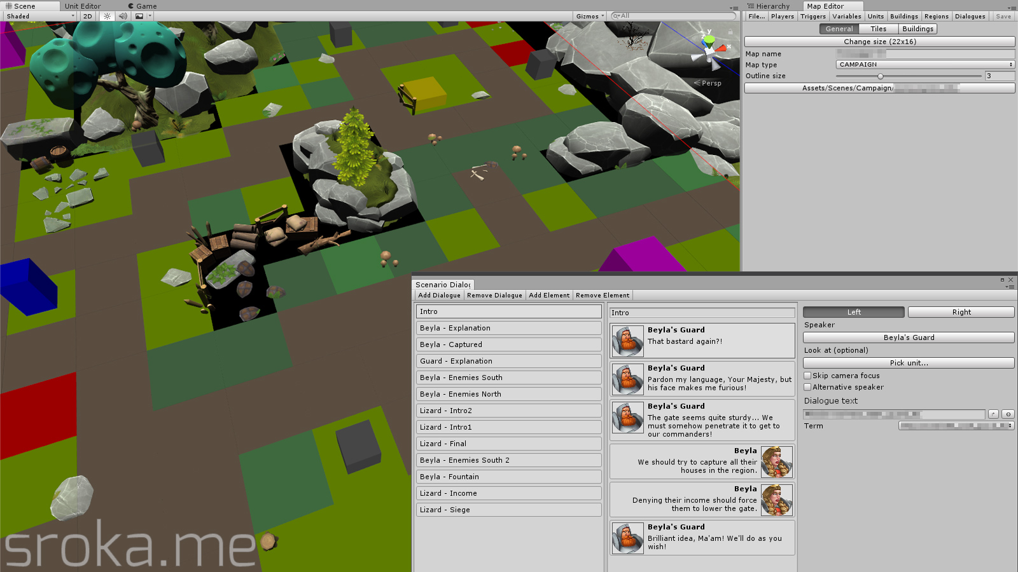Toggle the scene view rotation lock icon

pyautogui.click(x=730, y=31)
